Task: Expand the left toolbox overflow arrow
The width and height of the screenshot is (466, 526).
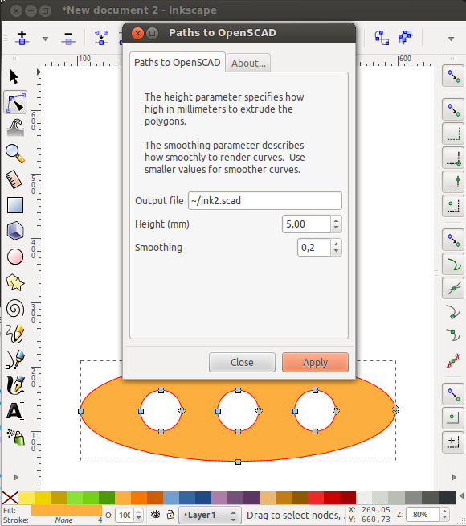Action: click(16, 477)
